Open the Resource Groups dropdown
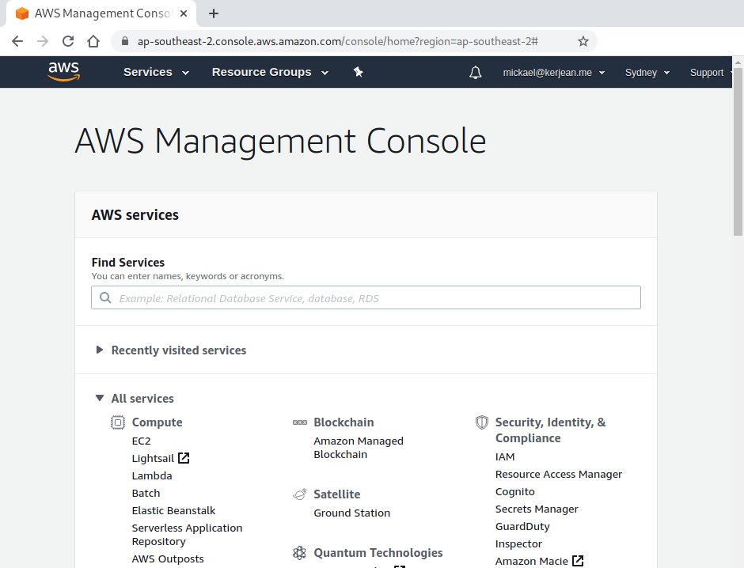This screenshot has height=568, width=744. point(270,72)
